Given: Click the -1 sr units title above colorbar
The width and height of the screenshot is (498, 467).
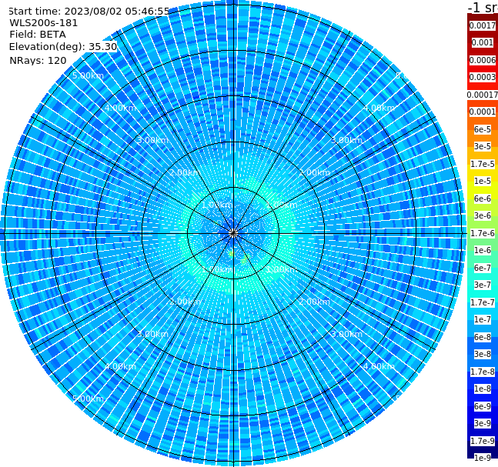Looking at the screenshot, I should [483, 7].
